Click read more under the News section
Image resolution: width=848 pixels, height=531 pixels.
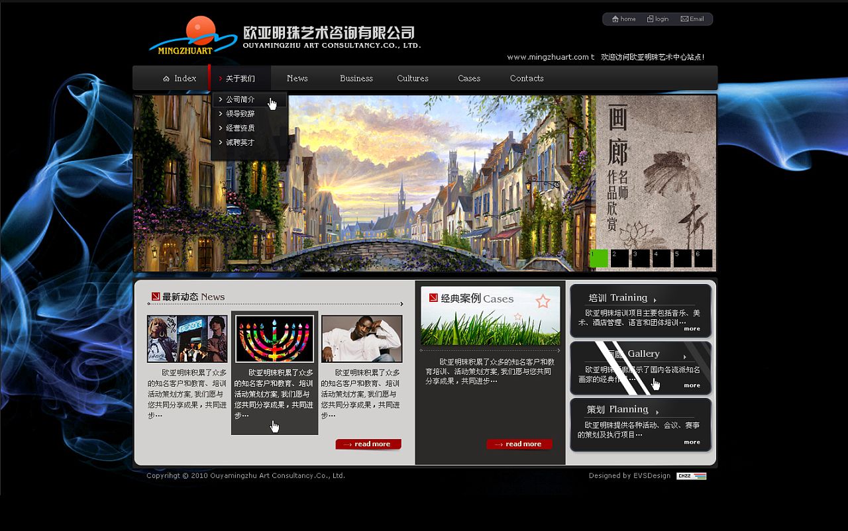[368, 444]
